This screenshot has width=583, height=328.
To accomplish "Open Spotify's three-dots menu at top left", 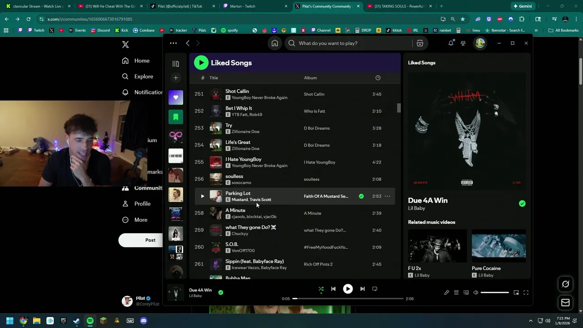I will 173,43.
